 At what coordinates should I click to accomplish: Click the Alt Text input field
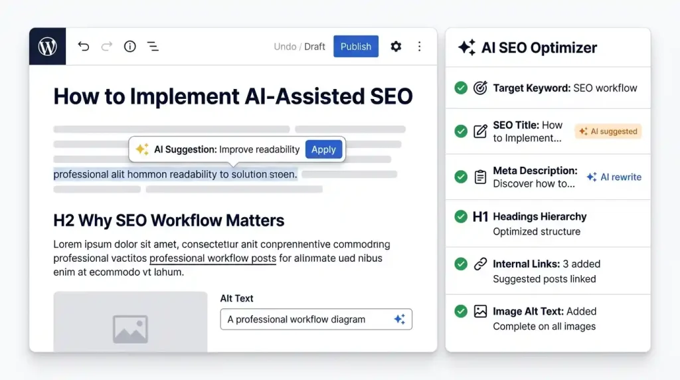[316, 320]
